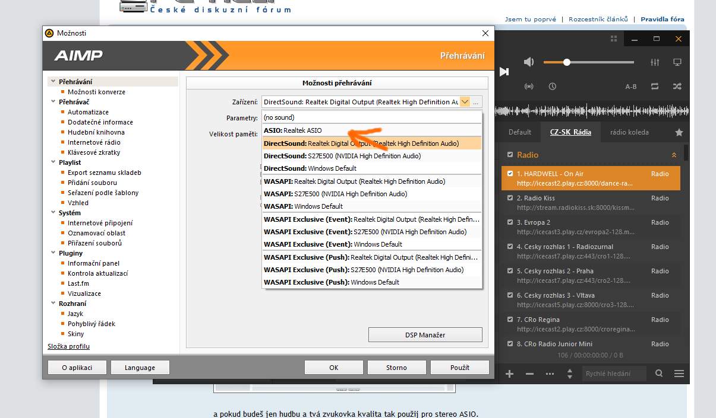The image size is (716, 418).
Task: Click the plus icon to add files
Action: click(509, 374)
